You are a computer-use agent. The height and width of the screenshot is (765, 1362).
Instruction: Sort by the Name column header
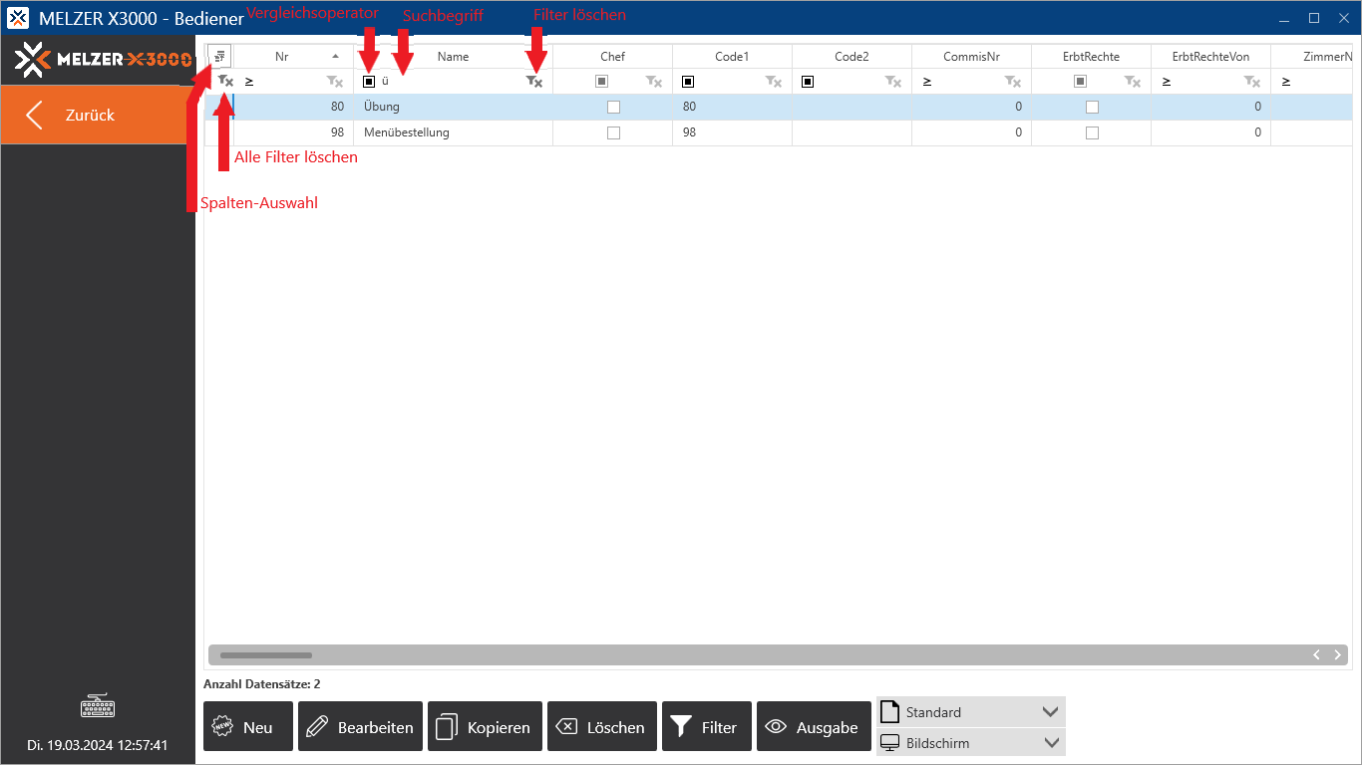point(453,57)
